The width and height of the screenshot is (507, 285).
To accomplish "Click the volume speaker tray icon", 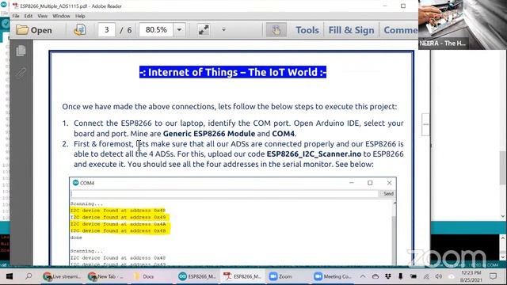I will [439, 276].
